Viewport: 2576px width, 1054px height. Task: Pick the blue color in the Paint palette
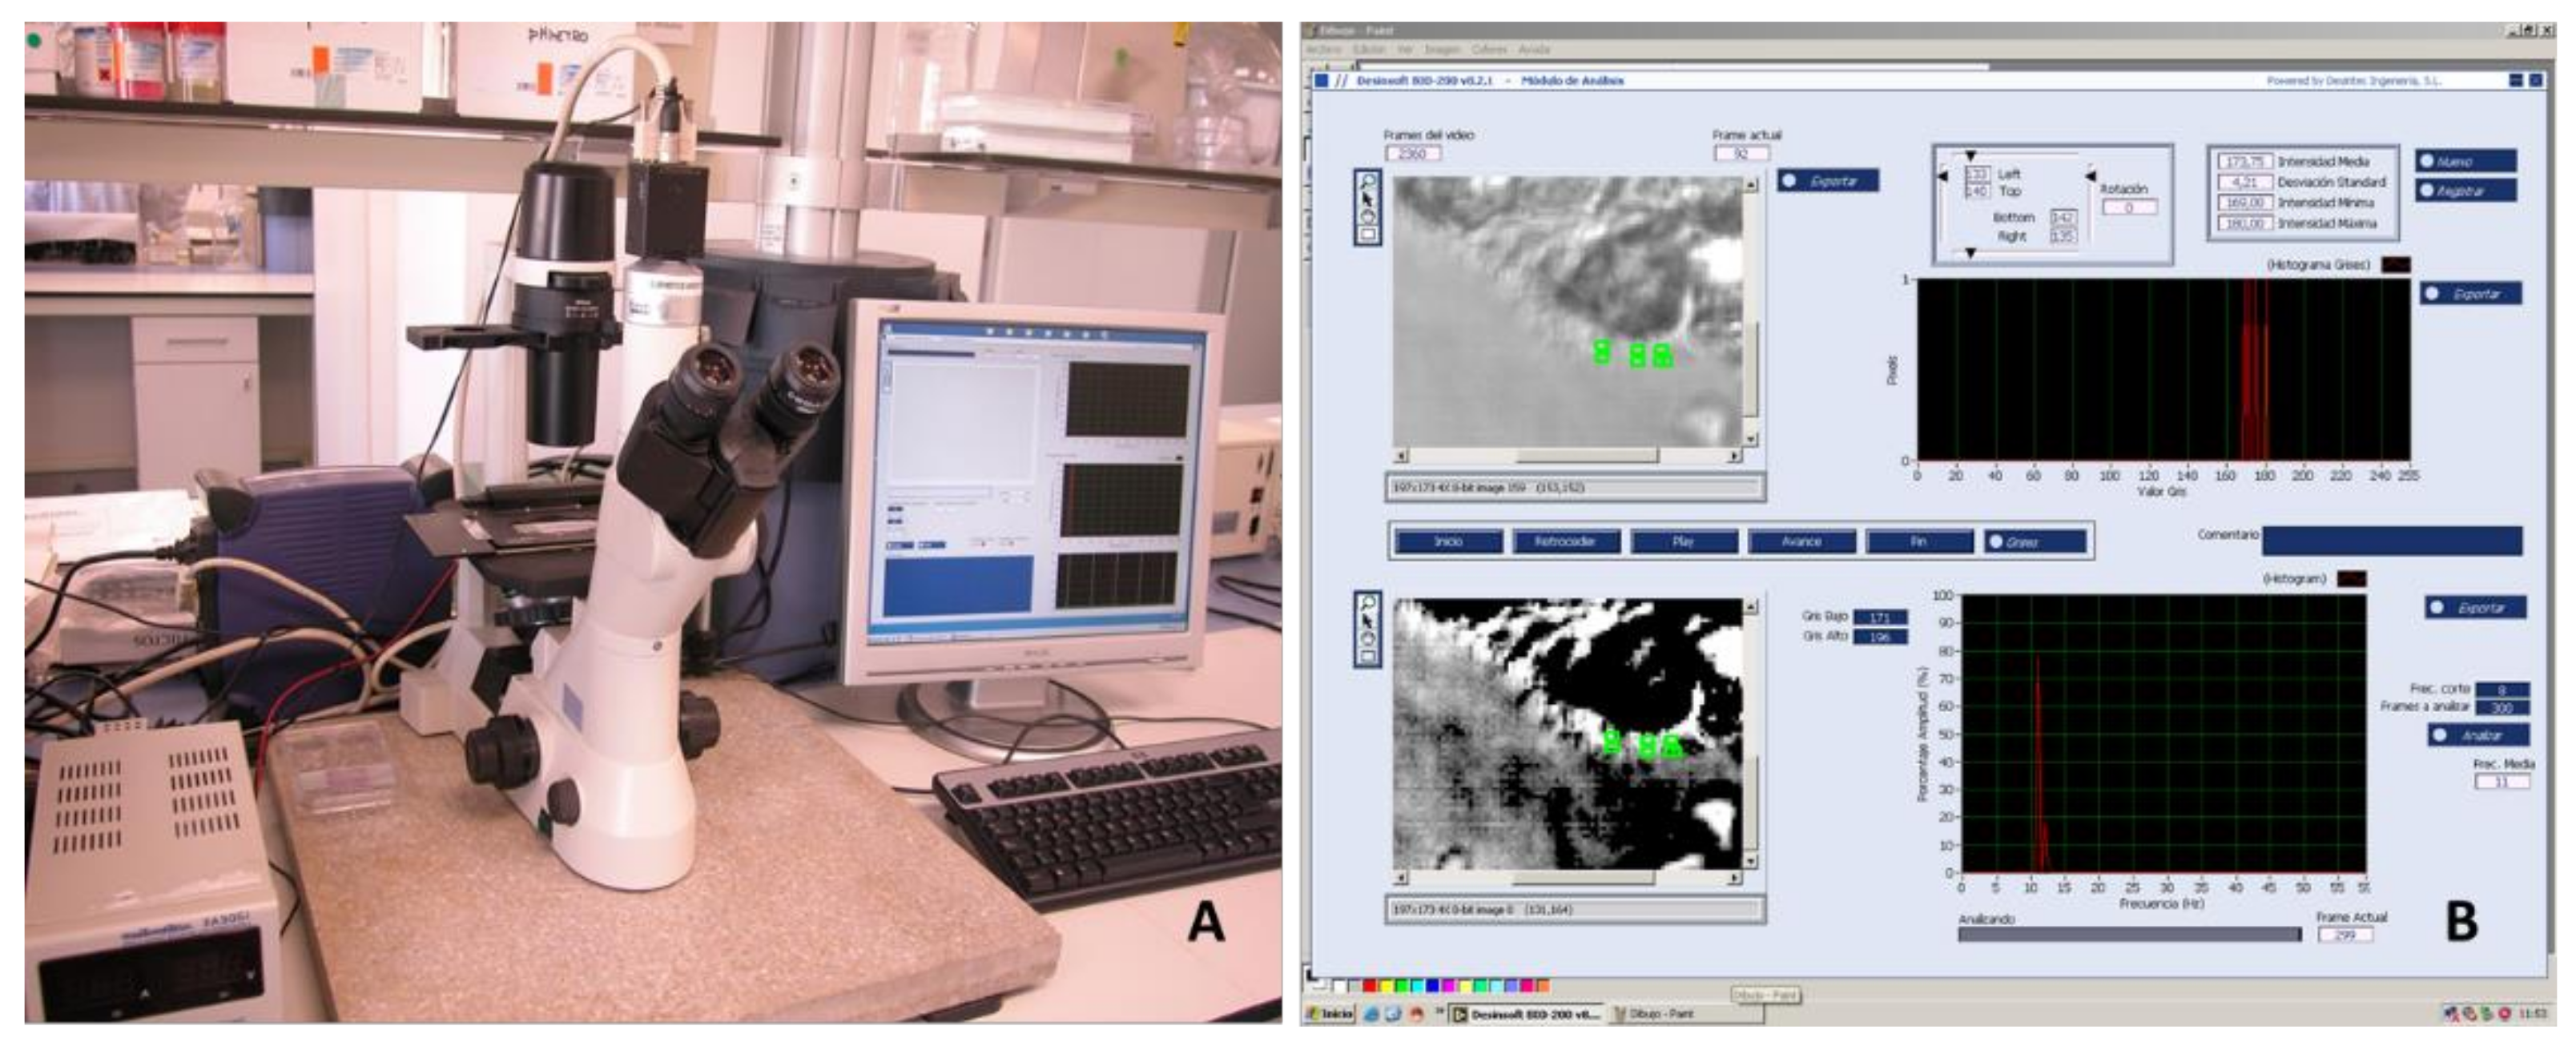1433,986
